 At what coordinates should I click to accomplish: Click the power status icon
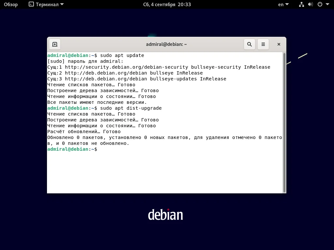point(320,5)
